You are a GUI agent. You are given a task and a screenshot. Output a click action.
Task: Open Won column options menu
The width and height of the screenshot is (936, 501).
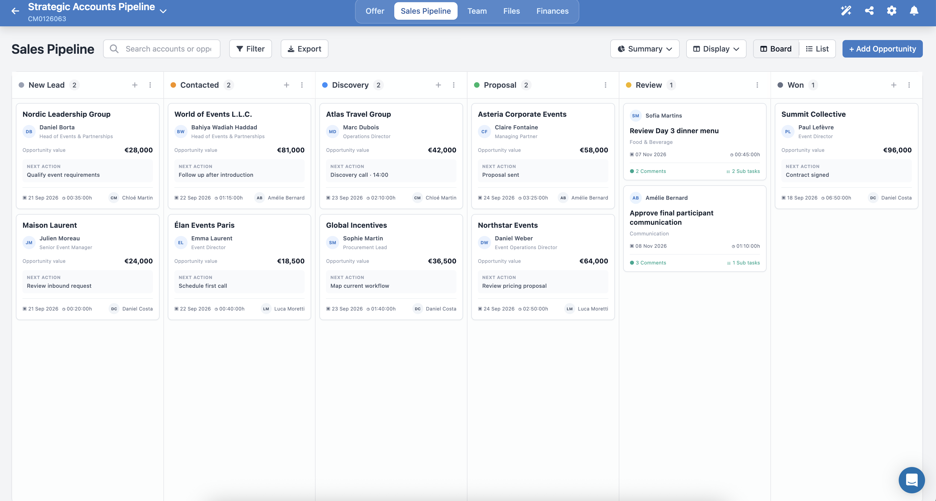pos(909,85)
